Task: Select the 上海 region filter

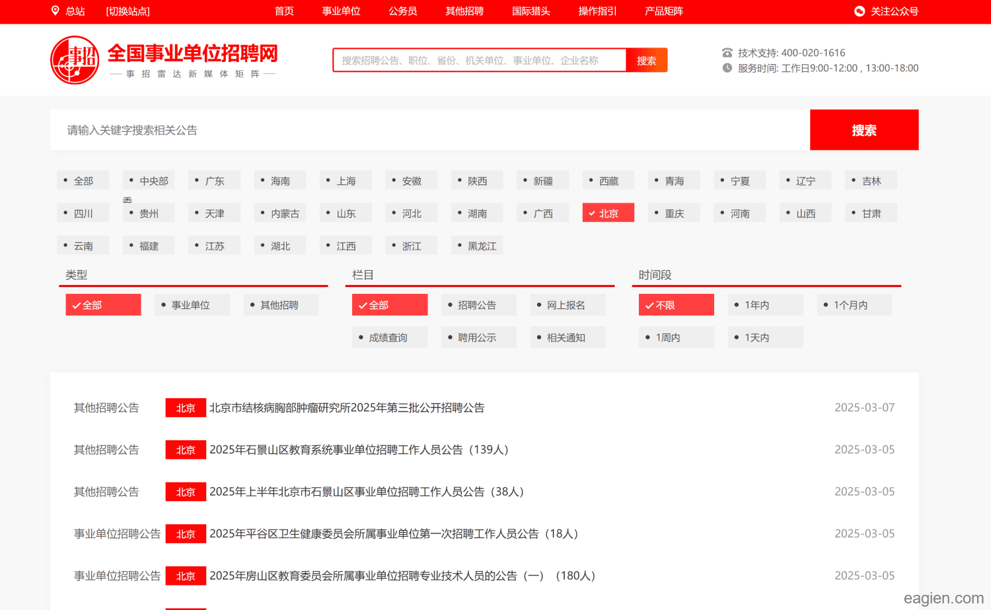Action: (346, 181)
